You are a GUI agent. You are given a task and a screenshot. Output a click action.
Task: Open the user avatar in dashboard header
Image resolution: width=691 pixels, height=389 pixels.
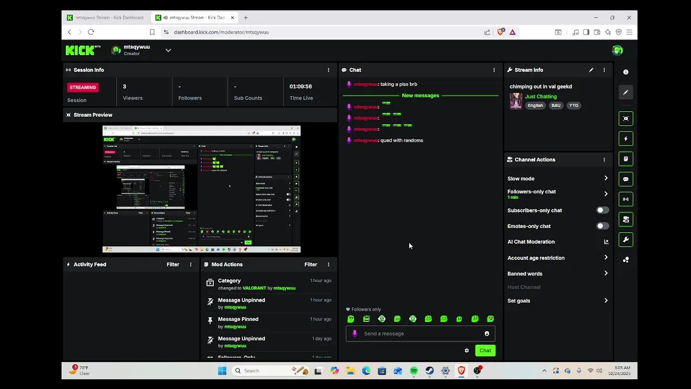(617, 50)
